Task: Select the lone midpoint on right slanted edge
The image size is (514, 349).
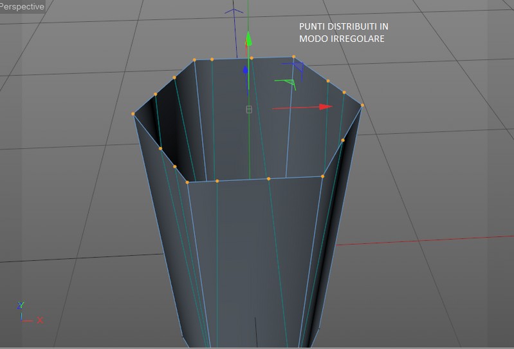Action: (343, 140)
